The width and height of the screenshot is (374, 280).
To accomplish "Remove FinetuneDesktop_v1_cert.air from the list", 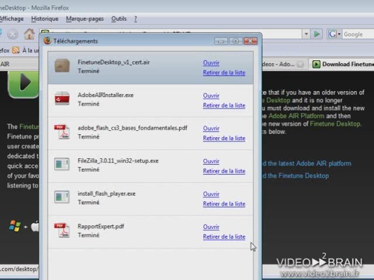I will [224, 73].
